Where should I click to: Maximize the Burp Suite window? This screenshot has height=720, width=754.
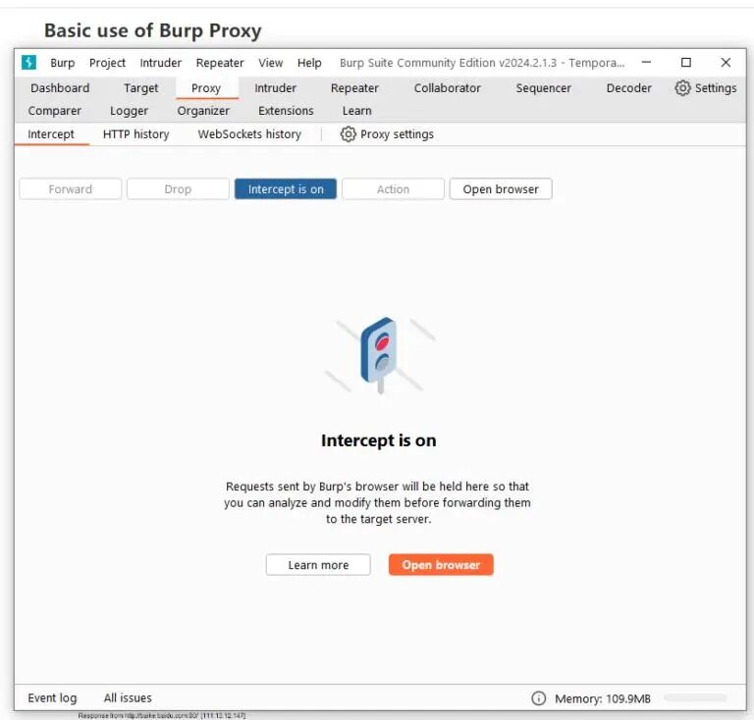(x=686, y=63)
